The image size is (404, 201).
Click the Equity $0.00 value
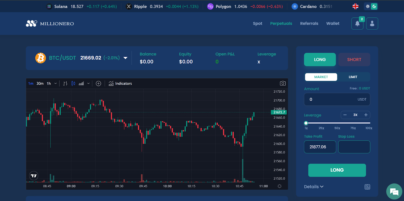coord(186,62)
